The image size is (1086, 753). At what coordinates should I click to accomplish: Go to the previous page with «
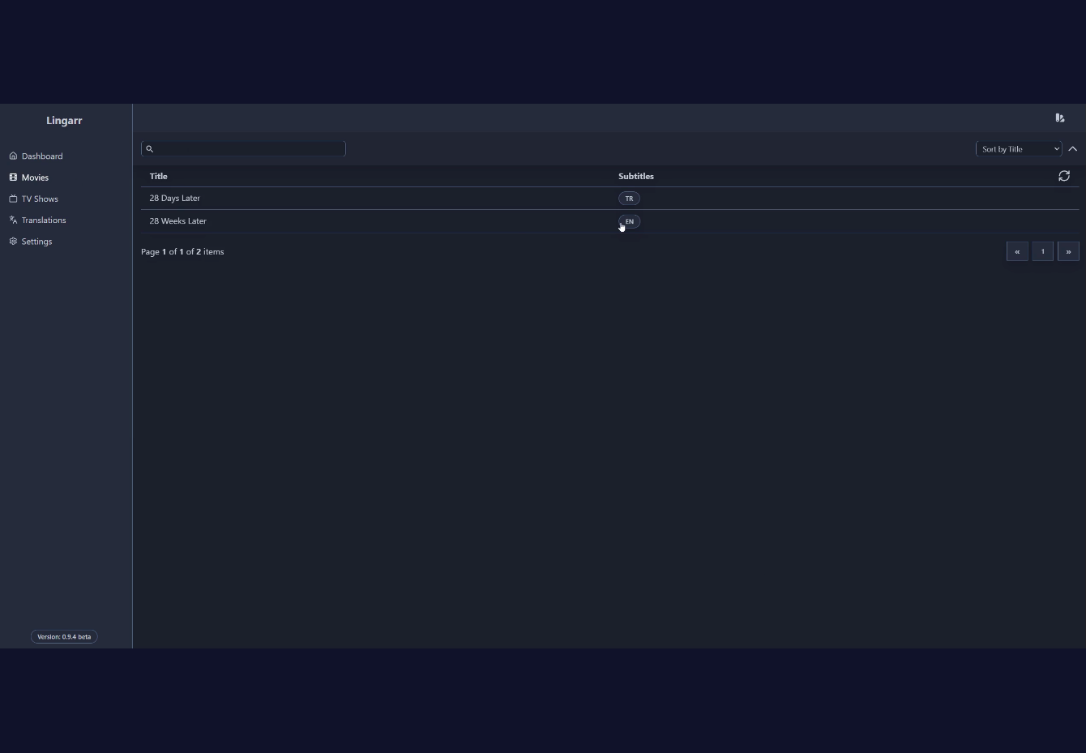pos(1017,251)
